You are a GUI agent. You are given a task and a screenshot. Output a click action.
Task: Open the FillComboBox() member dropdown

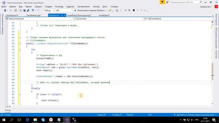click(x=179, y=19)
